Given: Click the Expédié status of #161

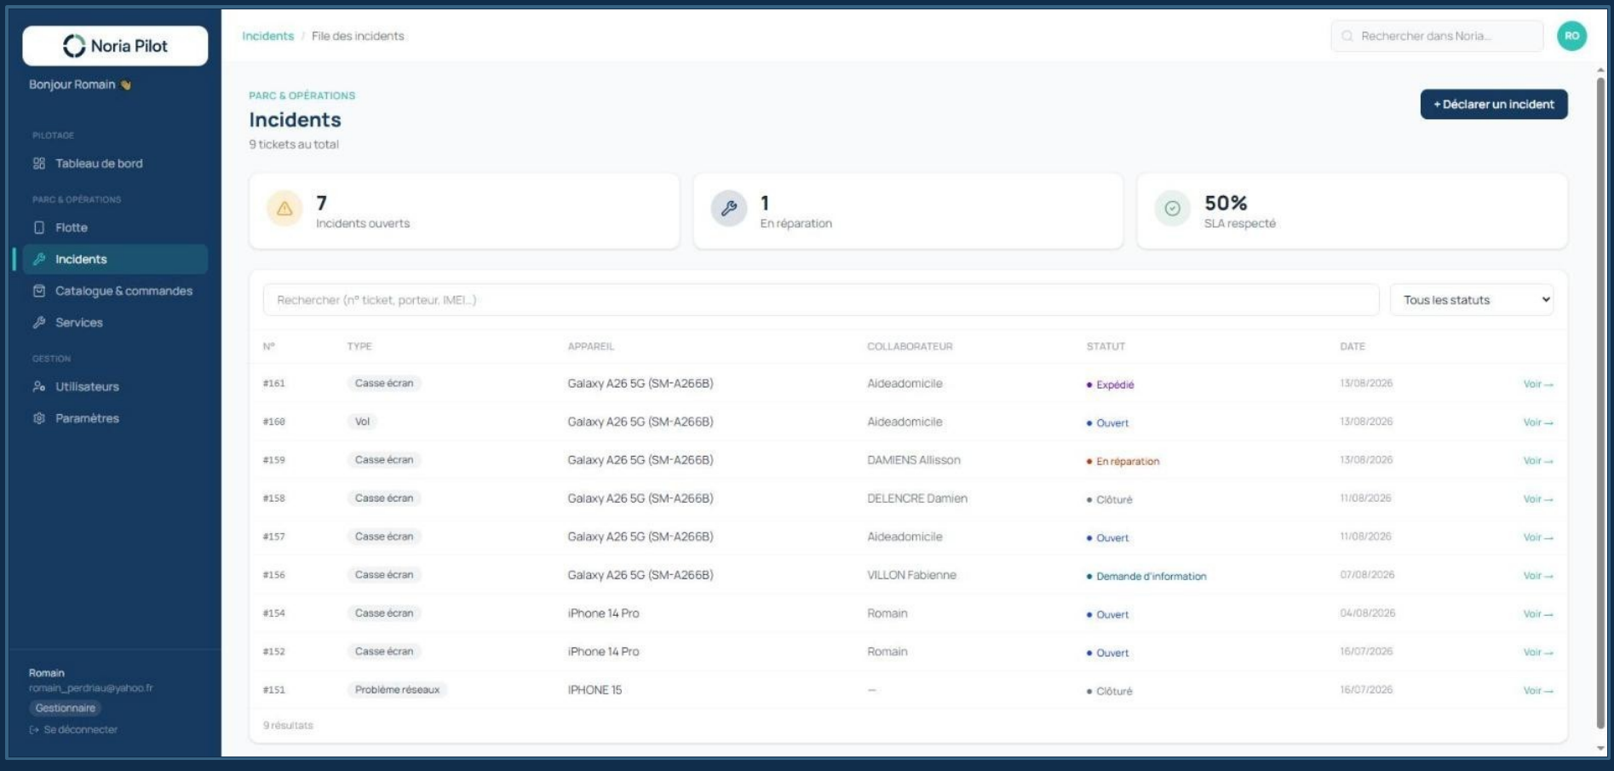Looking at the screenshot, I should coord(1110,385).
